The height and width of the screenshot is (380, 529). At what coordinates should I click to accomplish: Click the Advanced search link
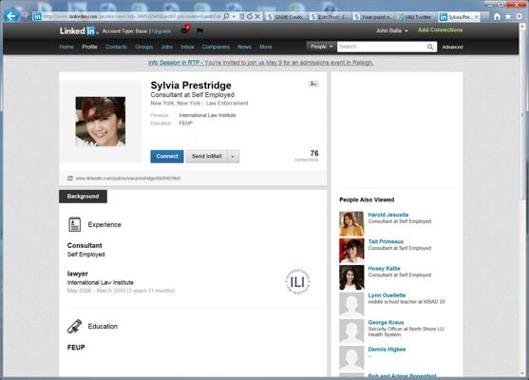click(452, 47)
